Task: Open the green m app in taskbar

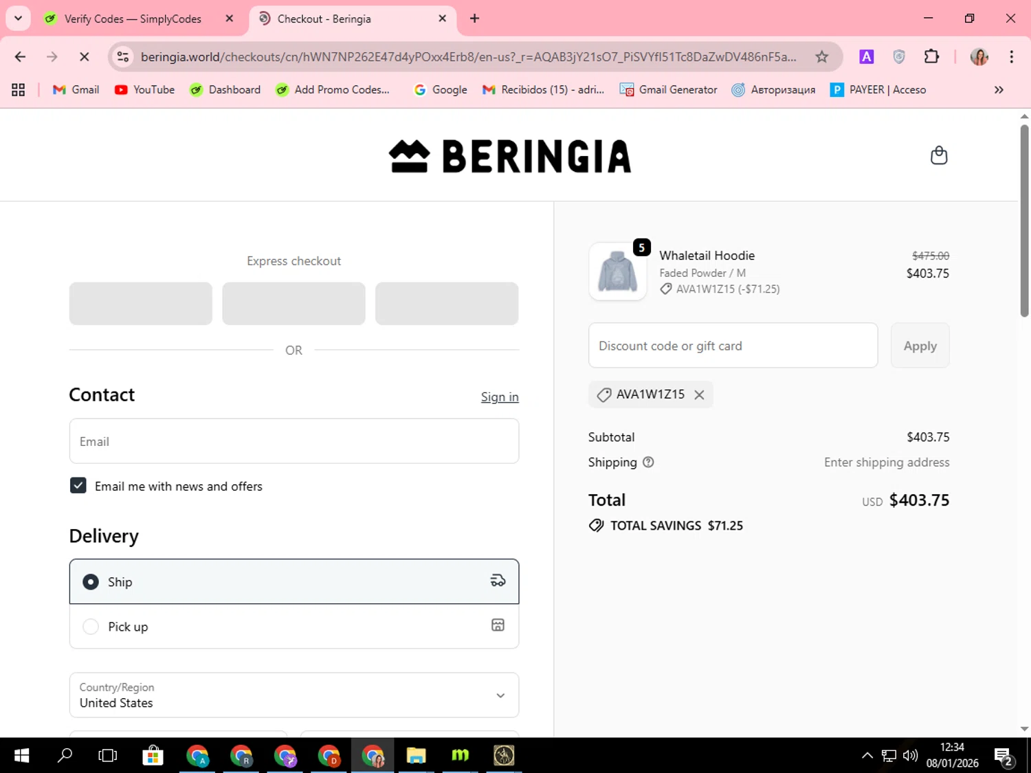Action: pos(460,756)
